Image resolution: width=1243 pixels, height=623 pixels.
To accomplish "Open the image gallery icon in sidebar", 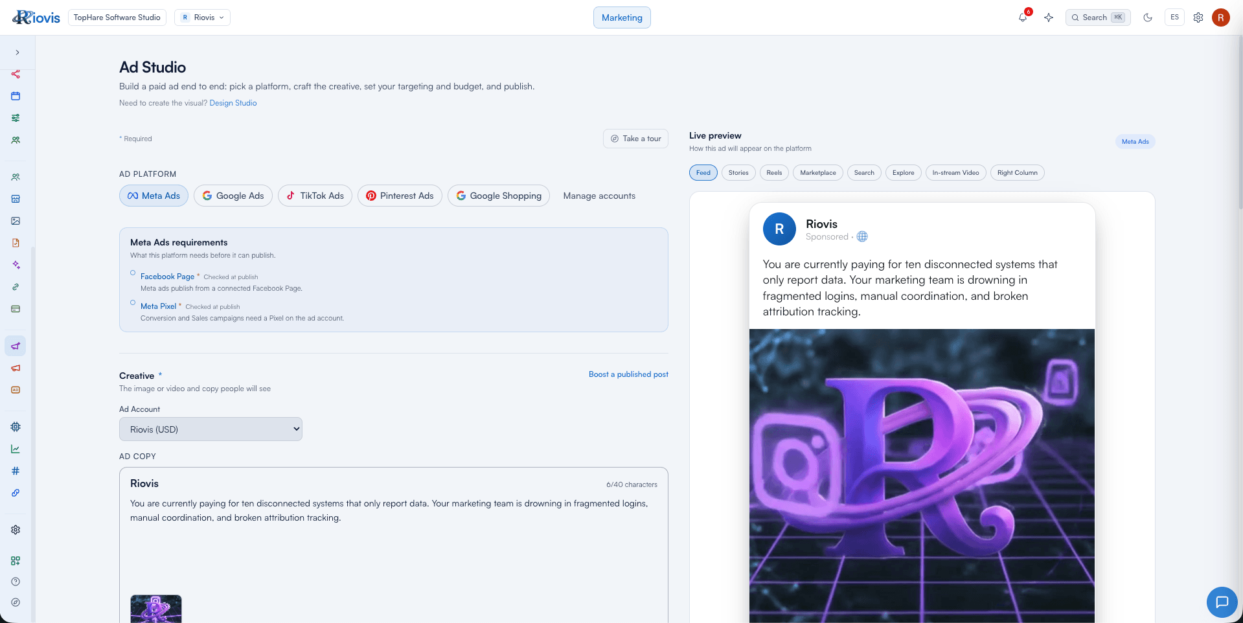I will coord(16,221).
